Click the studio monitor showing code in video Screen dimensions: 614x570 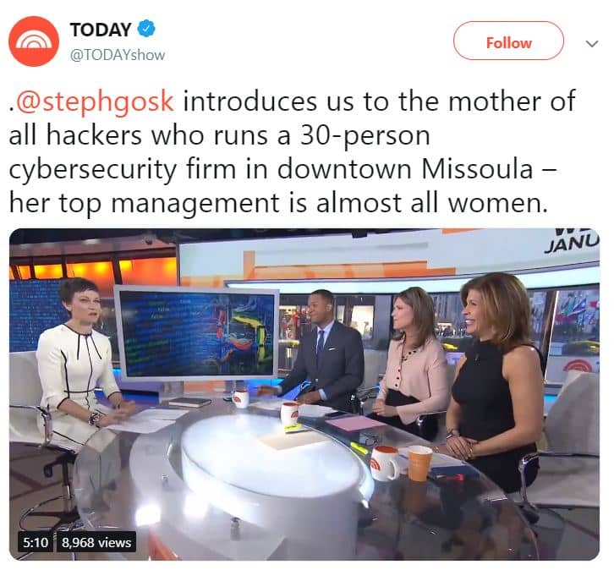point(198,336)
